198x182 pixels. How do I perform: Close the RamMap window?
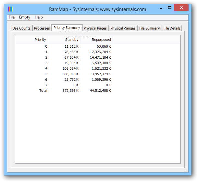click(181, 7)
